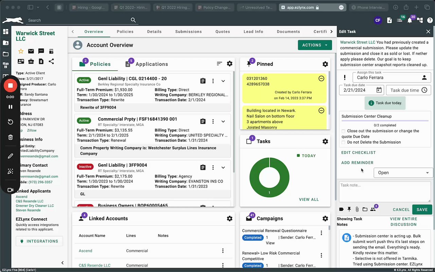This screenshot has width=435, height=272.
Task: Open the text message chat bubble icon
Action: coord(41,51)
